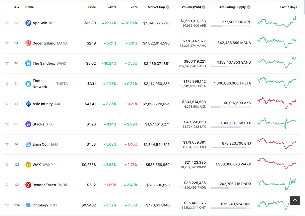The width and height of the screenshot is (305, 216).
Task: Click the Enjin Coin logo icon
Action: [28, 144]
